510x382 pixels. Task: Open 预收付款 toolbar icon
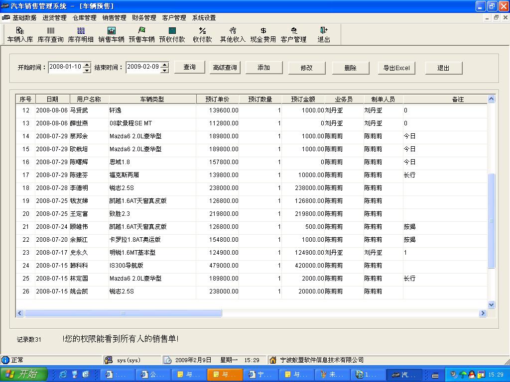172,35
